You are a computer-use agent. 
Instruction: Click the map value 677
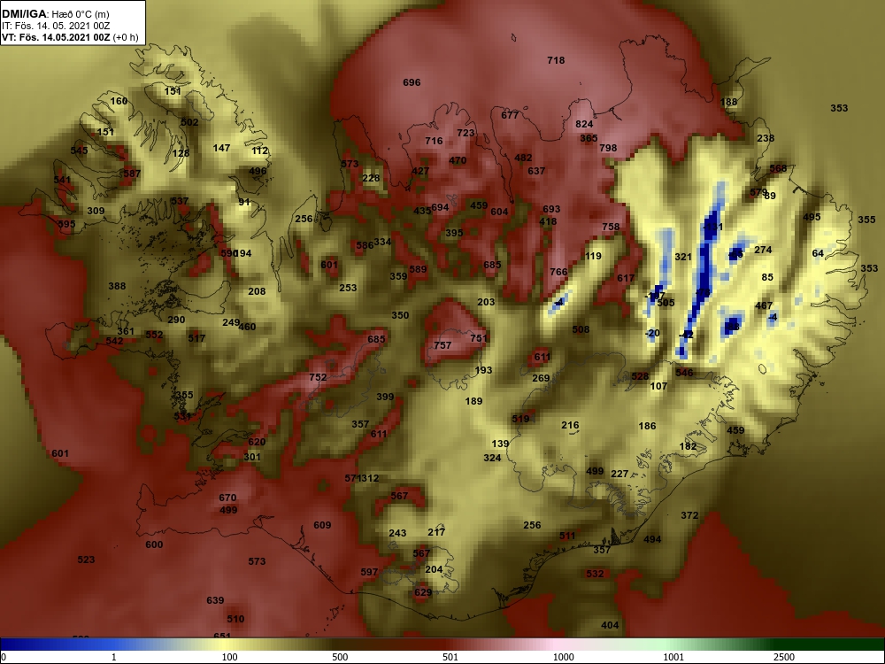click(510, 115)
